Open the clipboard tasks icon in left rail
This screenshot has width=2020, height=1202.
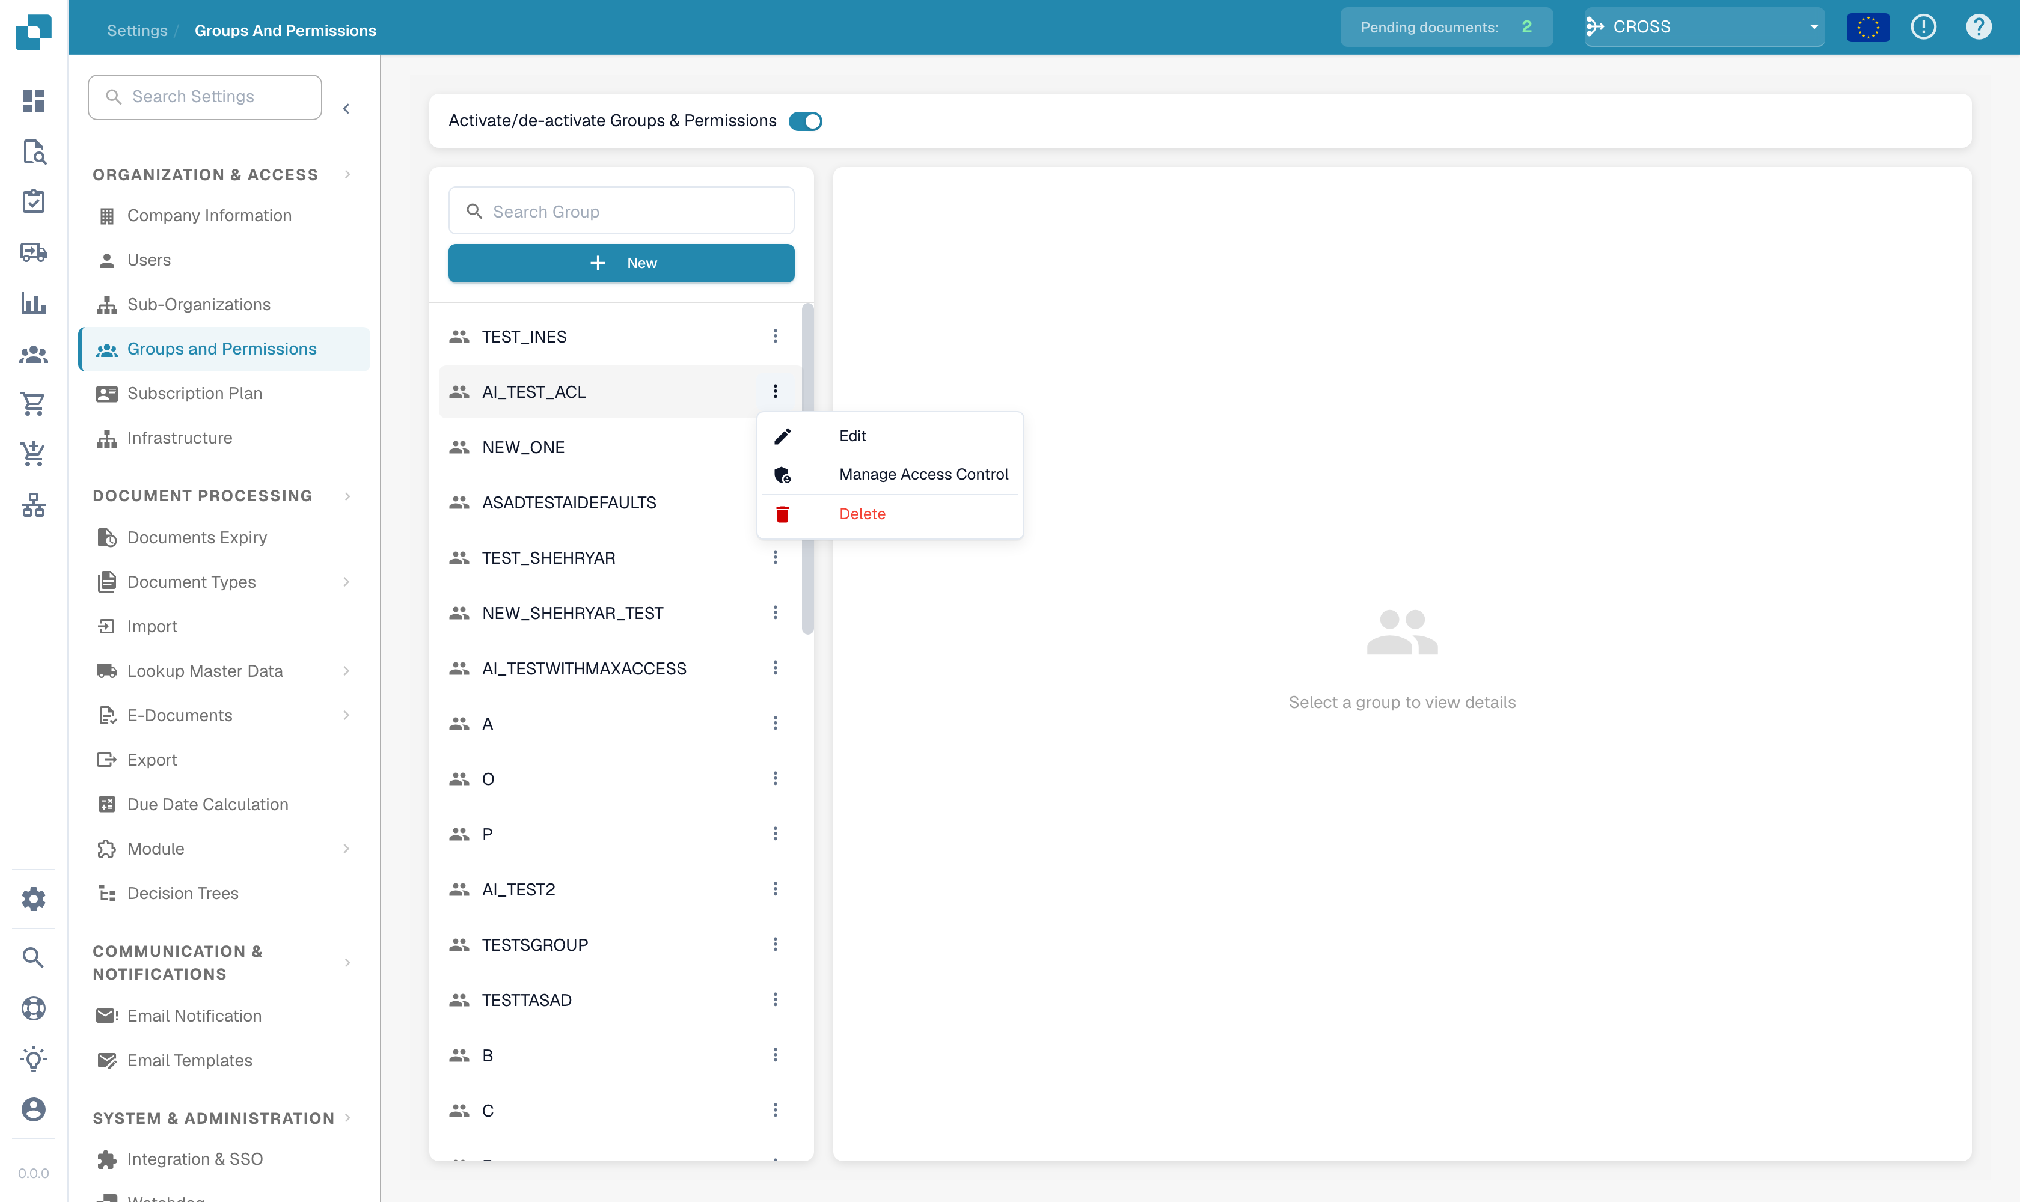(33, 201)
